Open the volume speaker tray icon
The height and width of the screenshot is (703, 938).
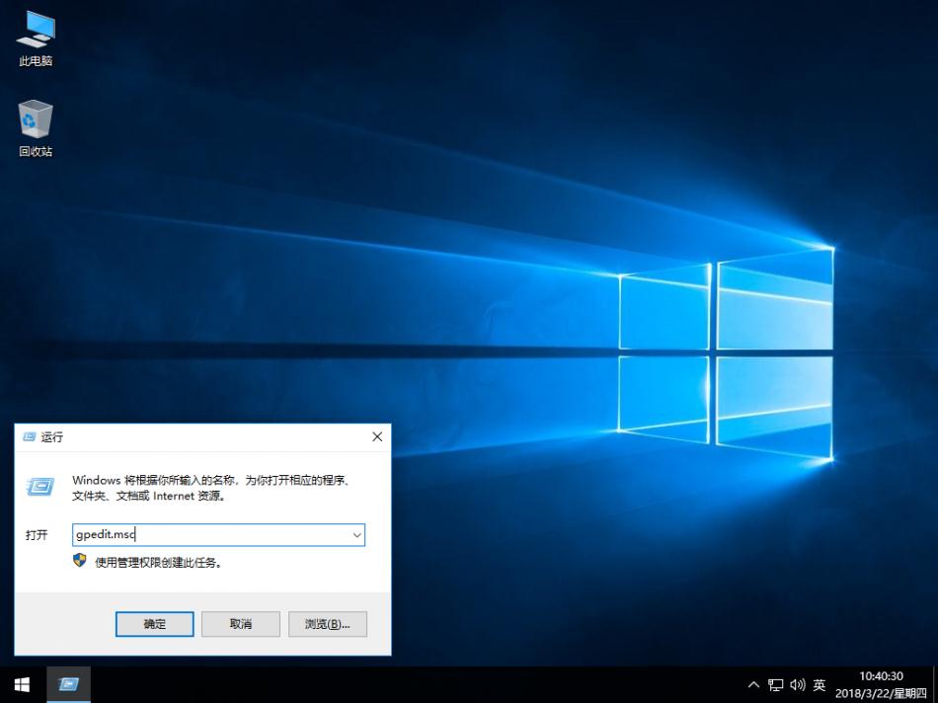[x=798, y=684]
